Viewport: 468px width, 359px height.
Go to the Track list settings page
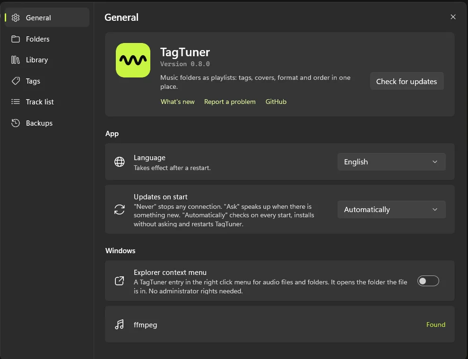(47, 102)
